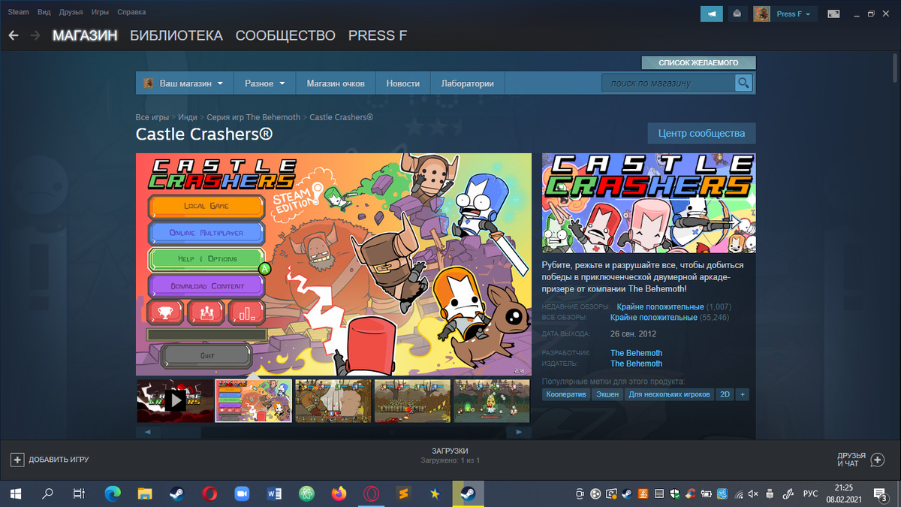Click the Press F profile avatar
Image resolution: width=901 pixels, height=507 pixels.
pos(761,14)
